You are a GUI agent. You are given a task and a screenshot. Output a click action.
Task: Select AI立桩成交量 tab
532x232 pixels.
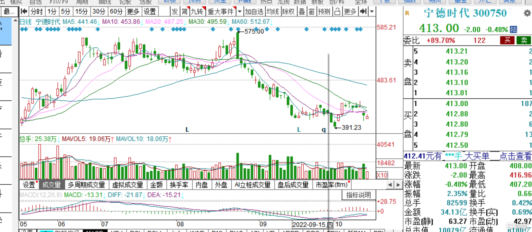click(253, 185)
